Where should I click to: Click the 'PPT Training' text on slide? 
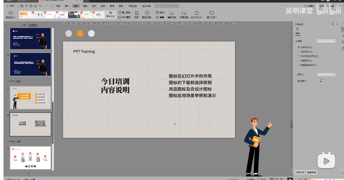pyautogui.click(x=84, y=52)
